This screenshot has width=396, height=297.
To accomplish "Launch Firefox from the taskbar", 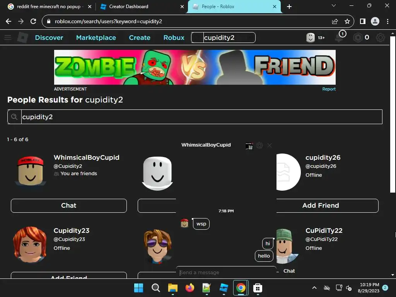I will click(189, 288).
